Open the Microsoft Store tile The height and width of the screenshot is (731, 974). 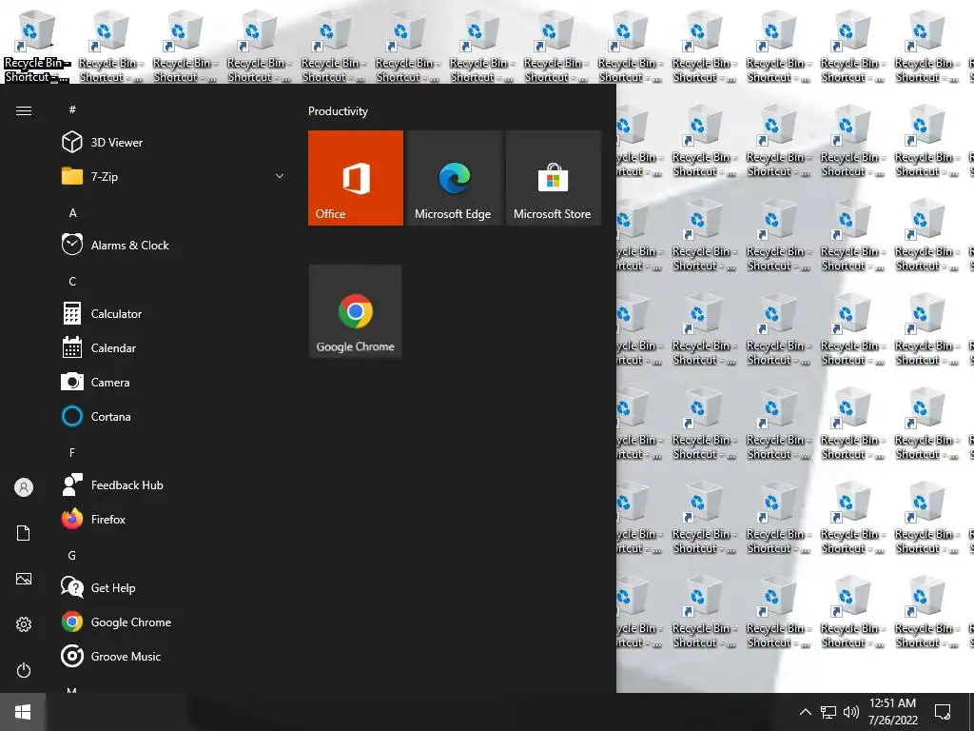pyautogui.click(x=554, y=178)
